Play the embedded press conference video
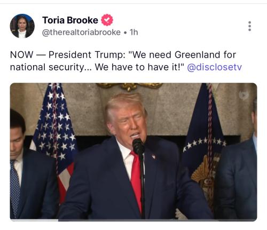Viewport: 267px width, 230px height. point(133,152)
